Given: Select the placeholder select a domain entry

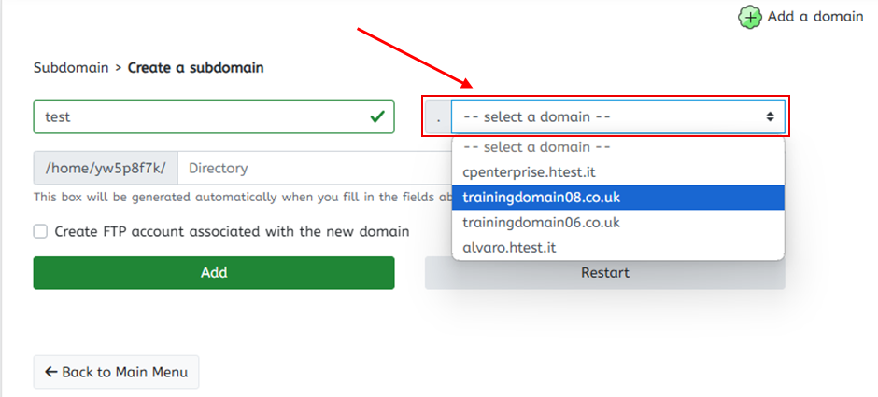Looking at the screenshot, I should [618, 148].
